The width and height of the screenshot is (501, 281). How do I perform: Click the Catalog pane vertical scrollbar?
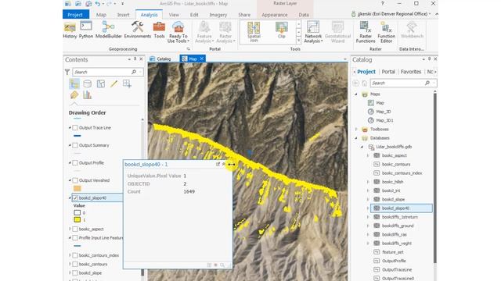pos(434,177)
